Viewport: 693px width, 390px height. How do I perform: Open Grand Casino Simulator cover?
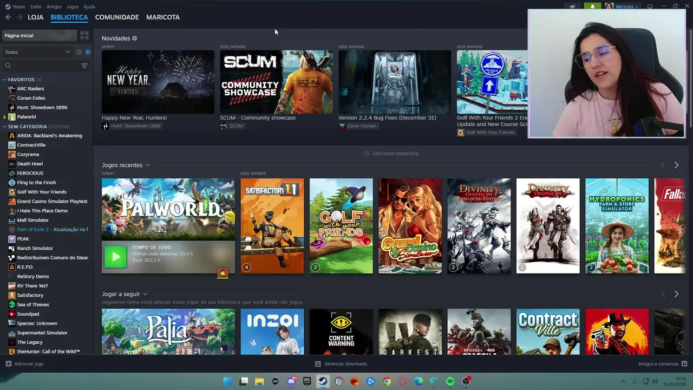click(x=410, y=226)
